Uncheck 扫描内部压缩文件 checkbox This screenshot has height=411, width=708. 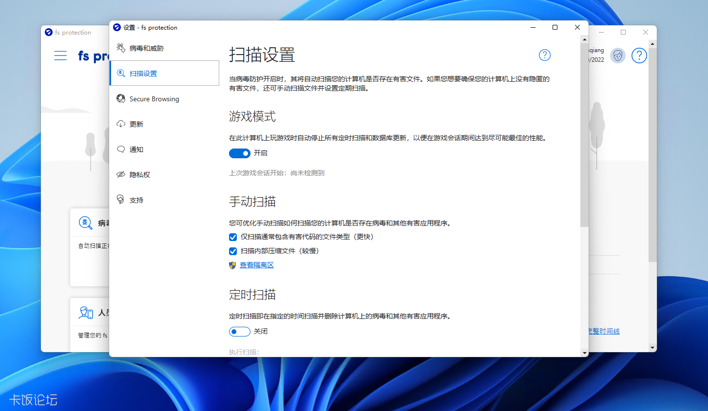pyautogui.click(x=232, y=251)
